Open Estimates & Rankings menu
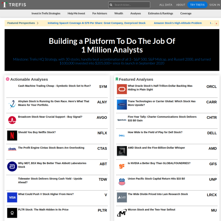221x221 pixels. (x=160, y=13)
